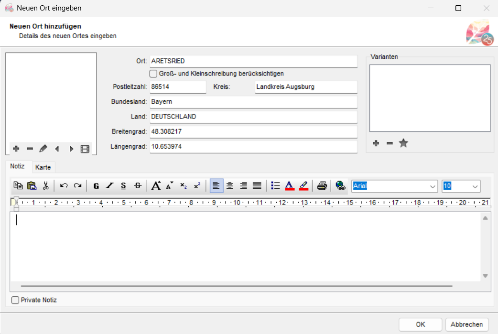Confirm with the OK button
Screen dimensions: 498x334
(420, 324)
